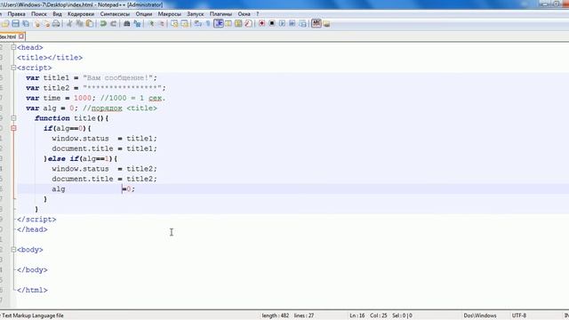This screenshot has width=569, height=320.
Task: Collapse the red if(alg==0) fold marker
Action: point(13,128)
